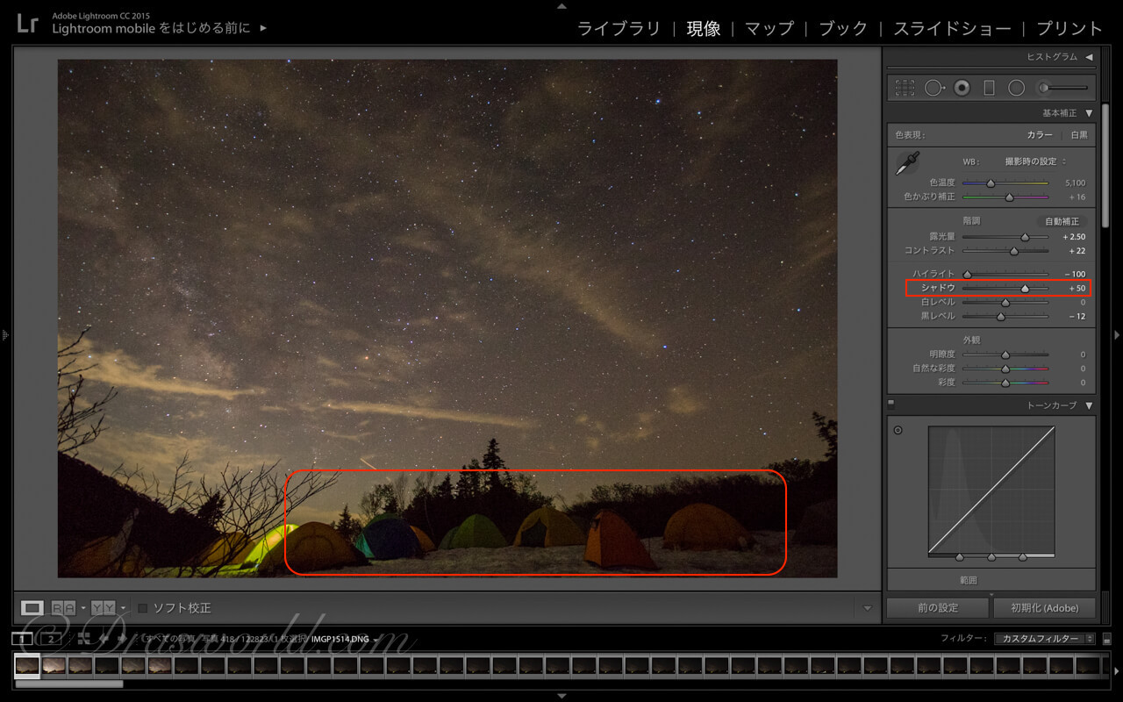
Task: Switch to Before/After left-right view
Action: pos(63,607)
